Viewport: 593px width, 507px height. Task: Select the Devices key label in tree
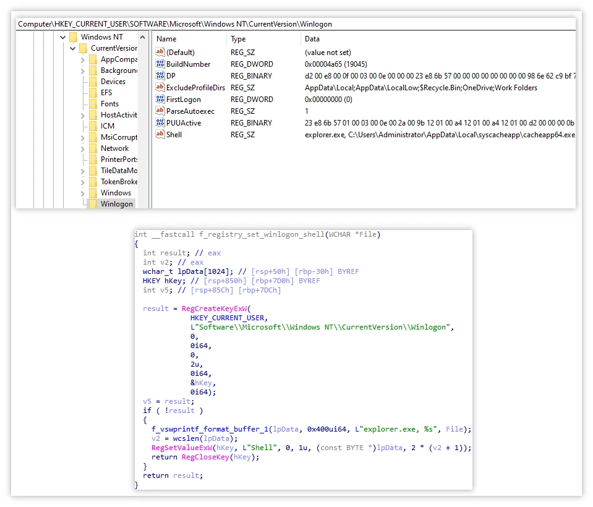(113, 81)
